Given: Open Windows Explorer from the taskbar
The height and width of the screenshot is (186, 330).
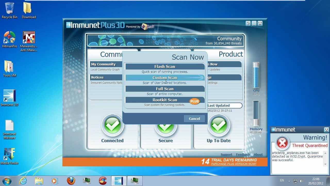Looking at the screenshot, I should tap(39, 181).
